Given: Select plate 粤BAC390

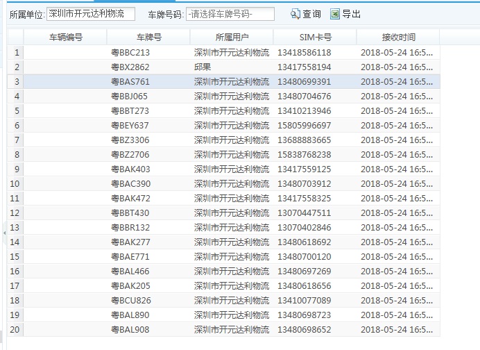Looking at the screenshot, I should click(x=130, y=184).
